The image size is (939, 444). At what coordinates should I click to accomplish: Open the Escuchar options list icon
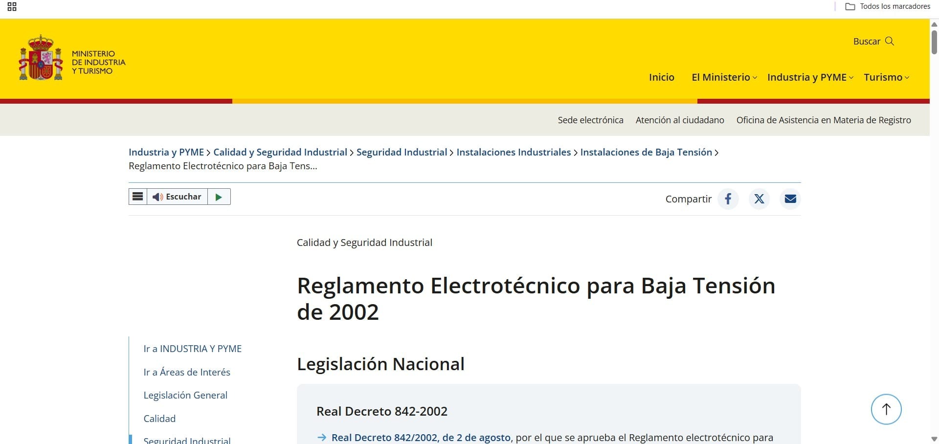click(x=137, y=196)
